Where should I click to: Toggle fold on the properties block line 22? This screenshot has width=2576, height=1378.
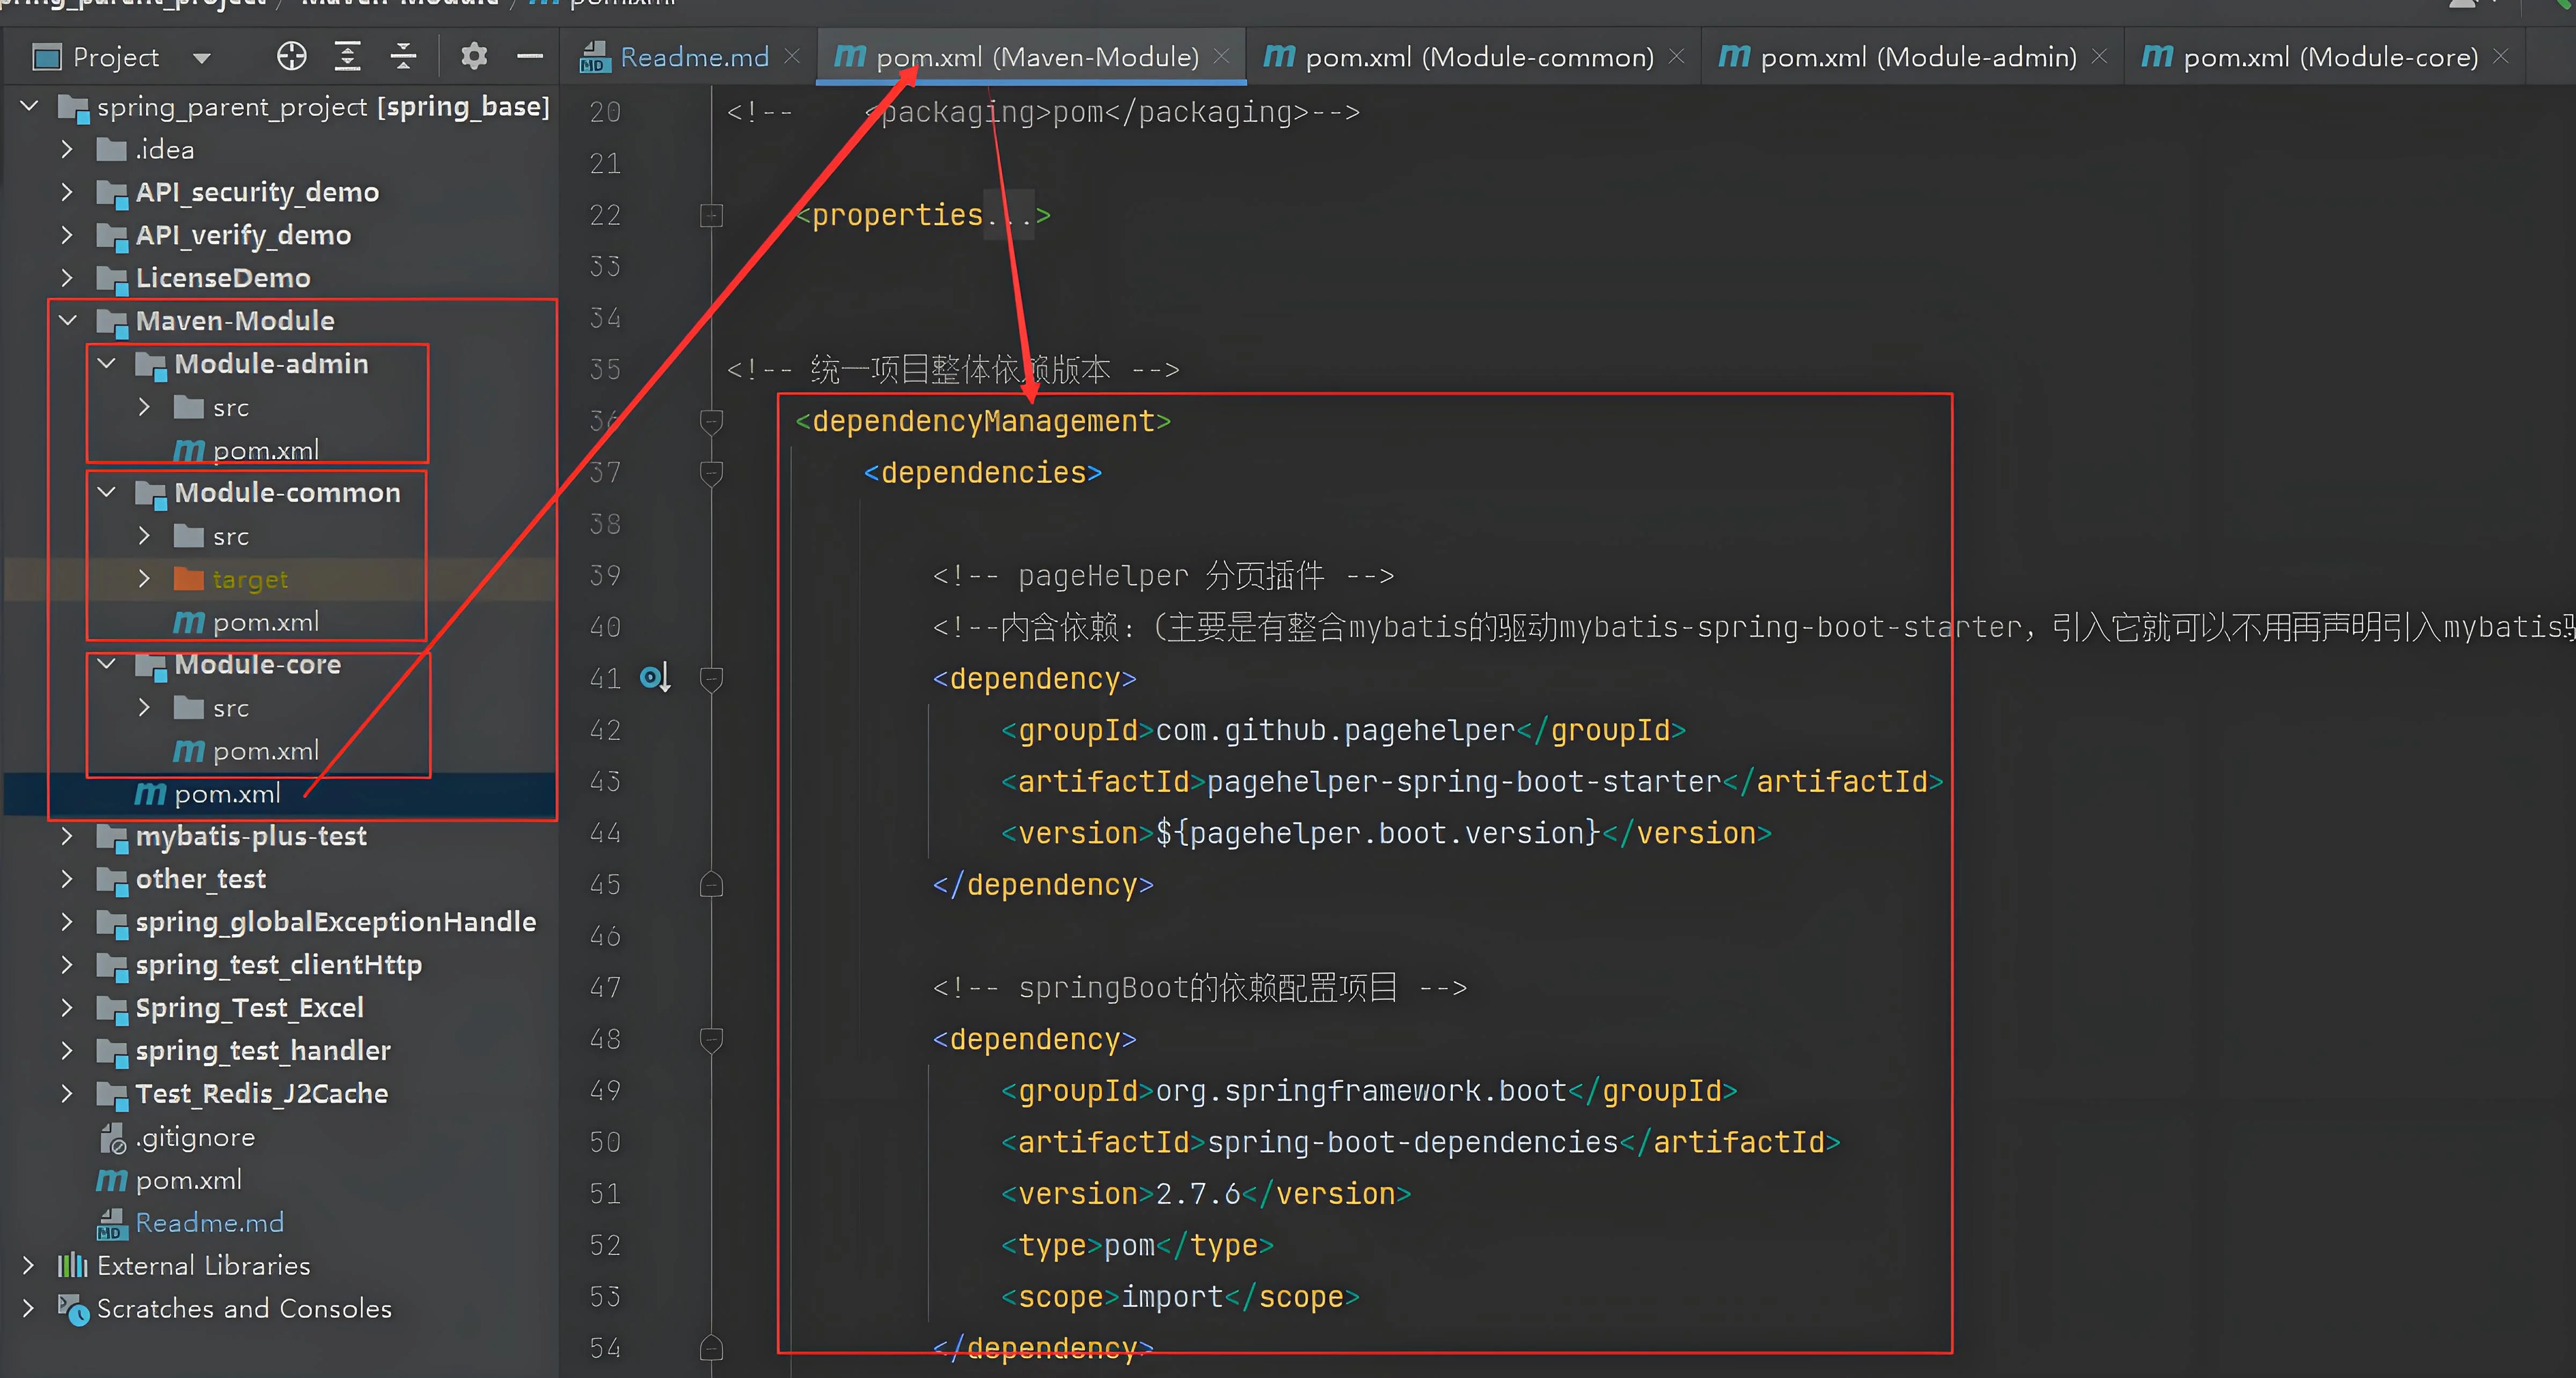point(711,215)
